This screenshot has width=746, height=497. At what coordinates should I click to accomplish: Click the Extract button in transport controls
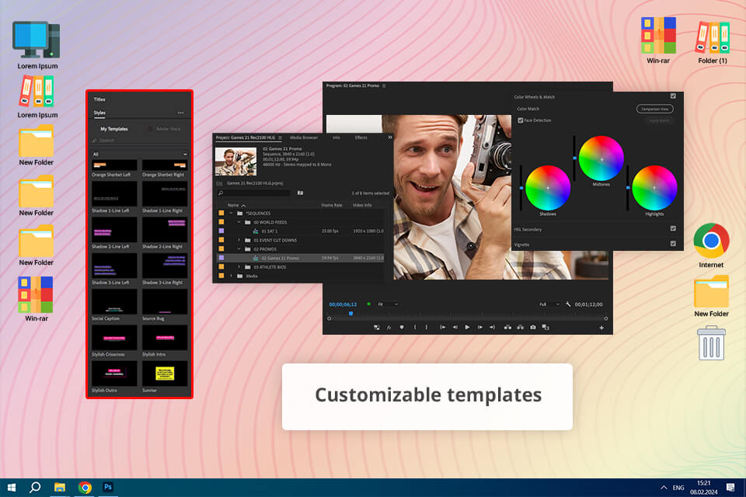coord(521,327)
